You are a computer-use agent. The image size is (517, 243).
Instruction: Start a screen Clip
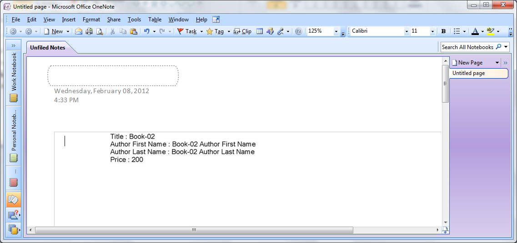click(x=242, y=31)
